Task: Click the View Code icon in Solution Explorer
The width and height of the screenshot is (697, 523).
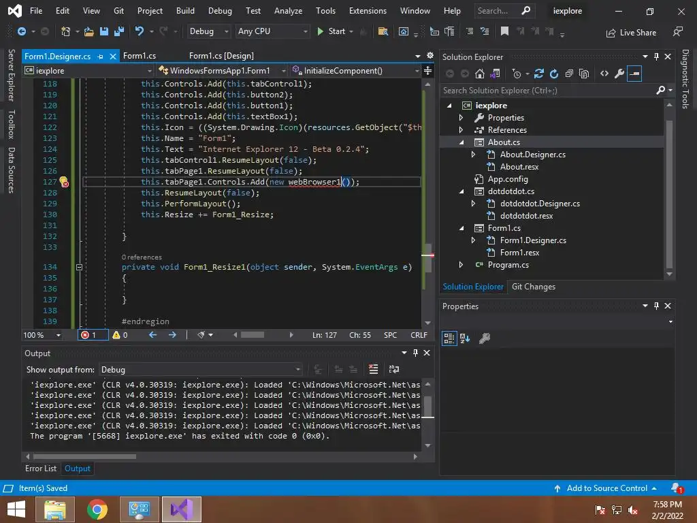Action: 604,74
